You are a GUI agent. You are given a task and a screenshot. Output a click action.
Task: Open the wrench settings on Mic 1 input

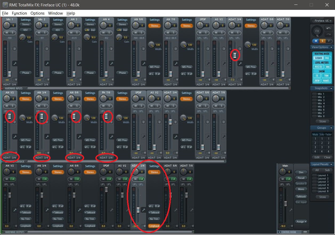click(x=15, y=63)
